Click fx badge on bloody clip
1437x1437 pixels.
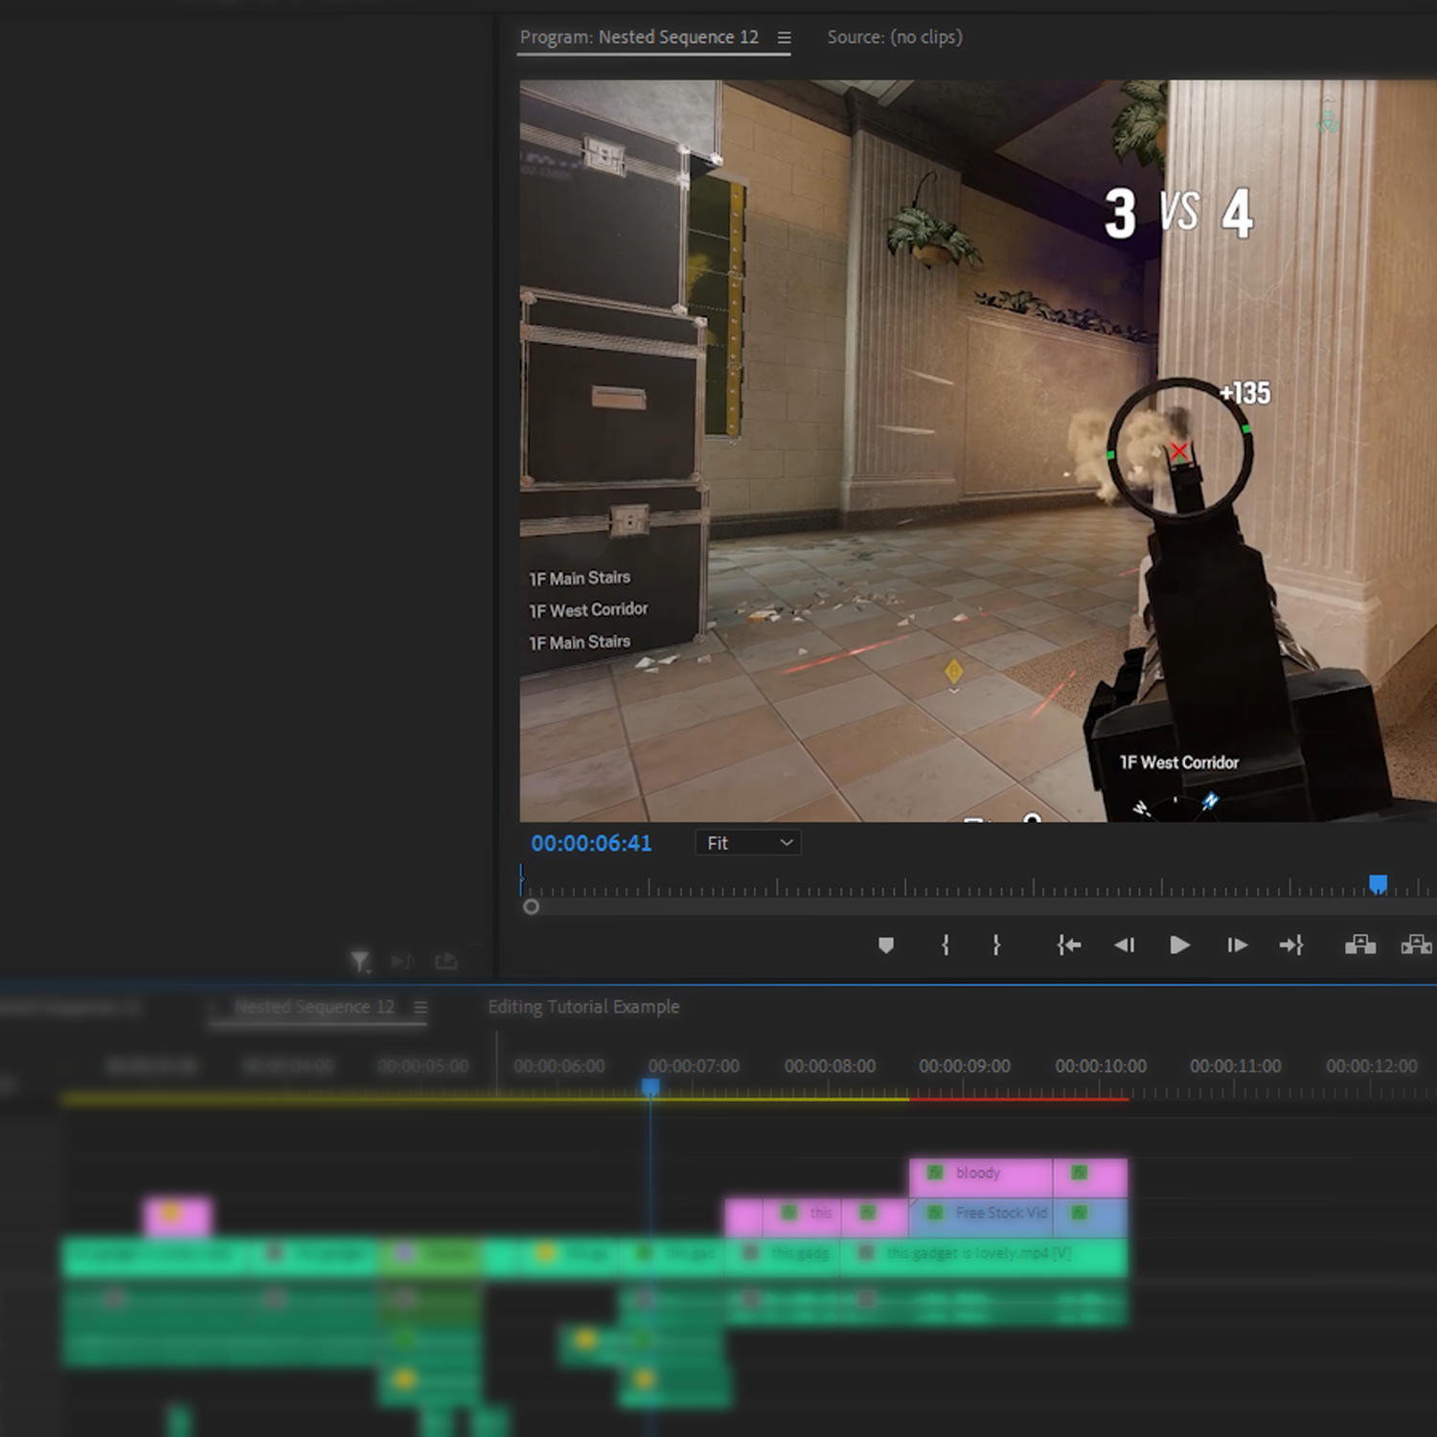[935, 1173]
